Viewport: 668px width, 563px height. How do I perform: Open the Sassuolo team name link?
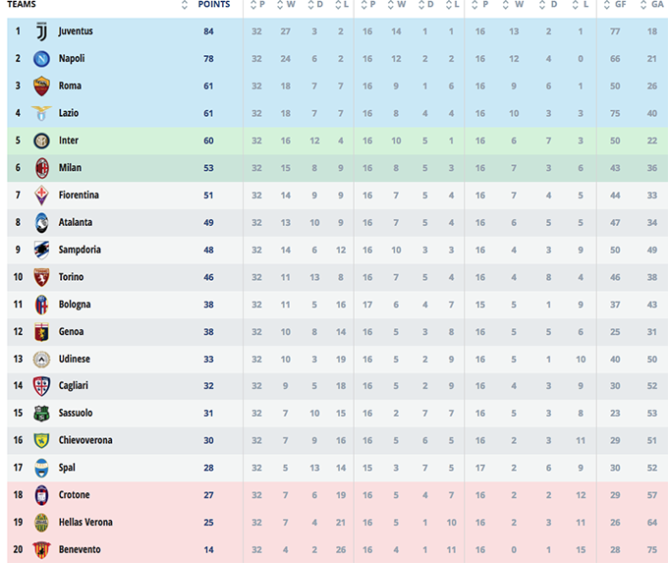pos(76,414)
